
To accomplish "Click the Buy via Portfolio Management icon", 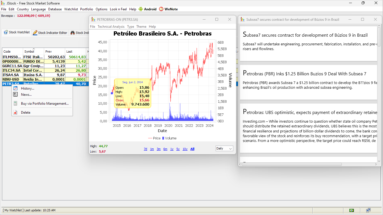I will coord(15,104).
